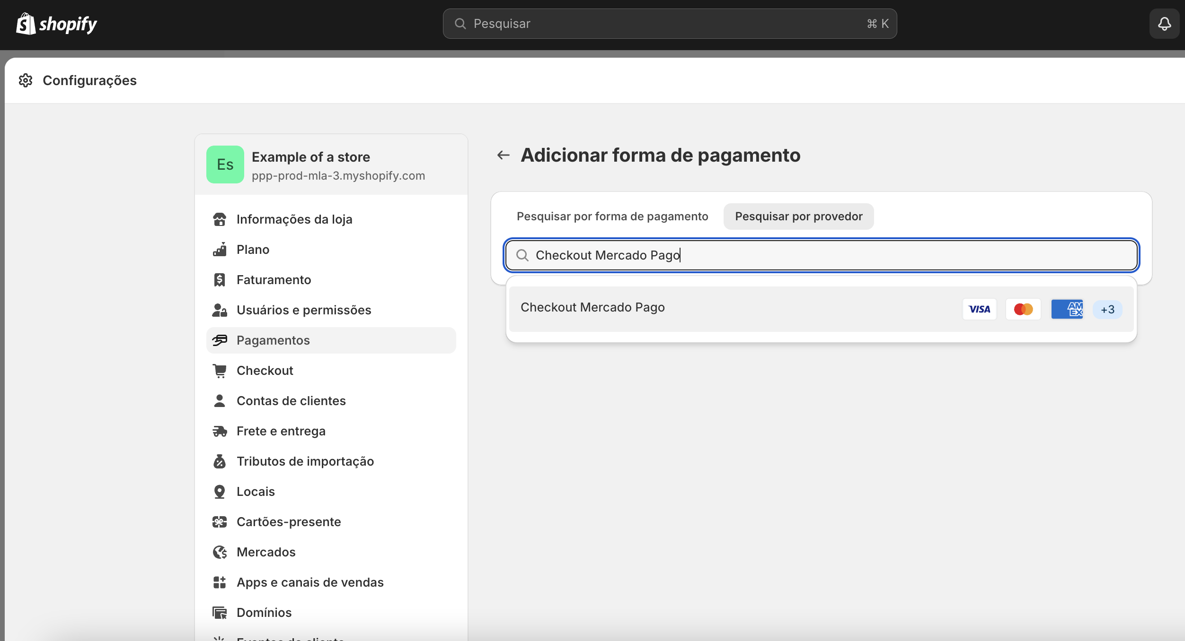Click the provider search input field
Screen dimensions: 1185x641
(x=822, y=255)
